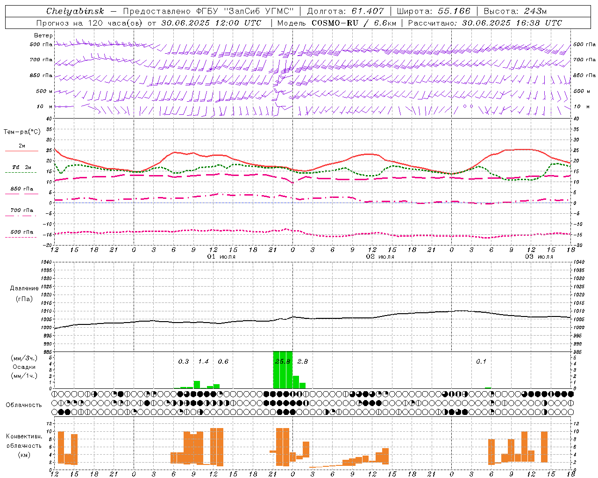
Task: Click the 'Предоставлено ФГБУ ЗапСиб УГМС' provider text
Action: click(x=208, y=11)
